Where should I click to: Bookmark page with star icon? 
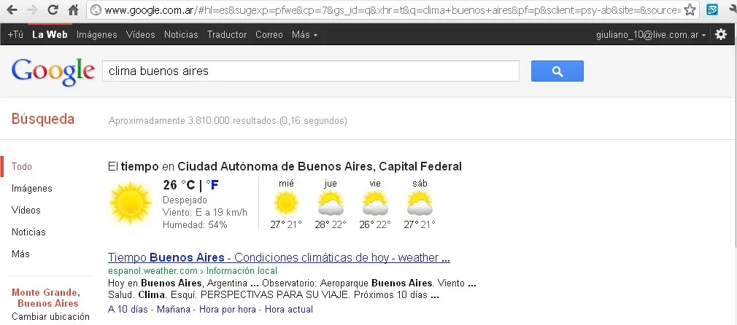[x=690, y=9]
